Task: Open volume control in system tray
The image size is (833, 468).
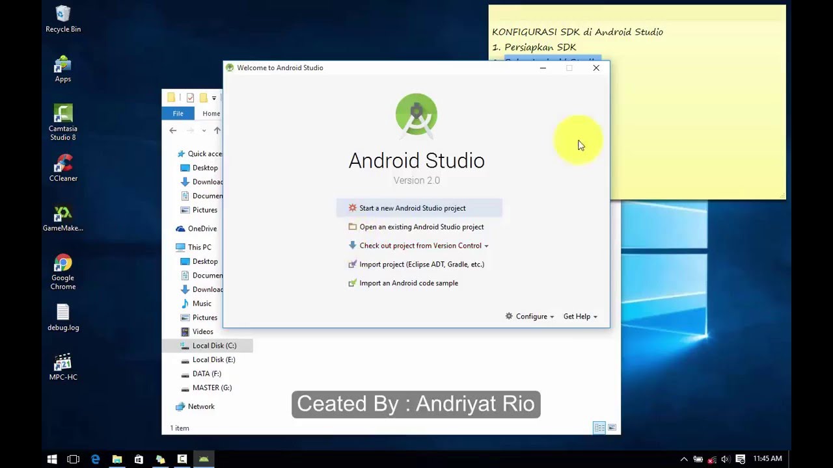Action: (726, 459)
